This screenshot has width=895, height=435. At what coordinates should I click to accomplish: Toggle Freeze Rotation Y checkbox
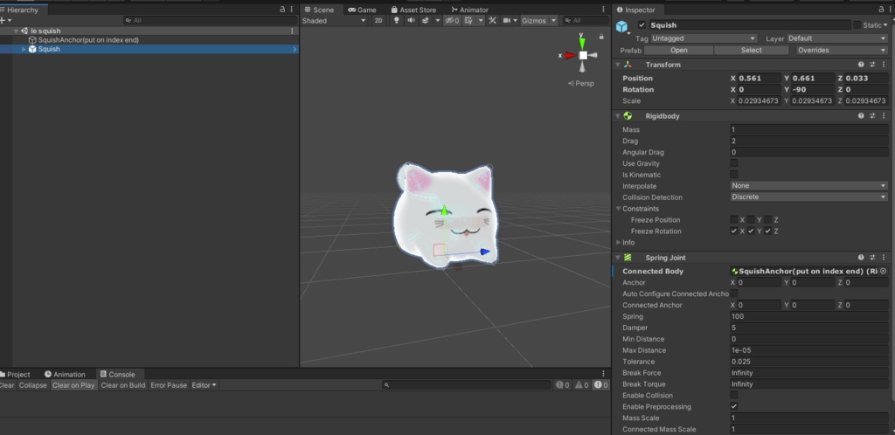tap(751, 231)
